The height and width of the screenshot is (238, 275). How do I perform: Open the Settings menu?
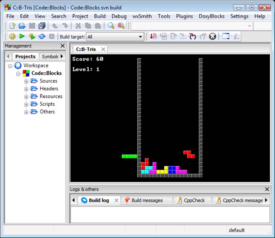[x=239, y=16]
